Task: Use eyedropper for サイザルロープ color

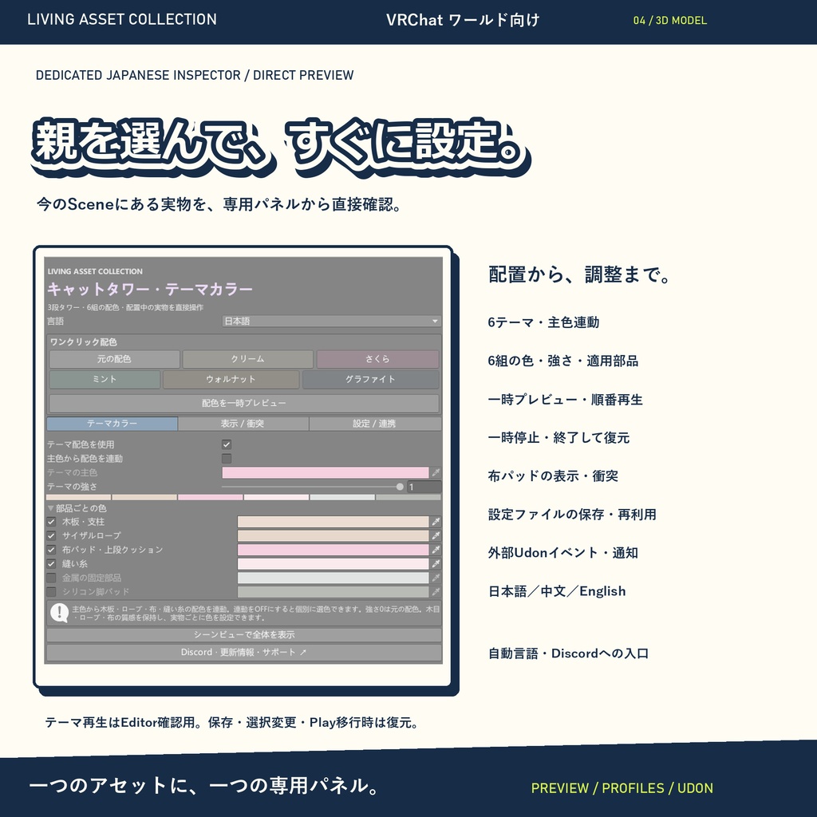Action: [436, 535]
